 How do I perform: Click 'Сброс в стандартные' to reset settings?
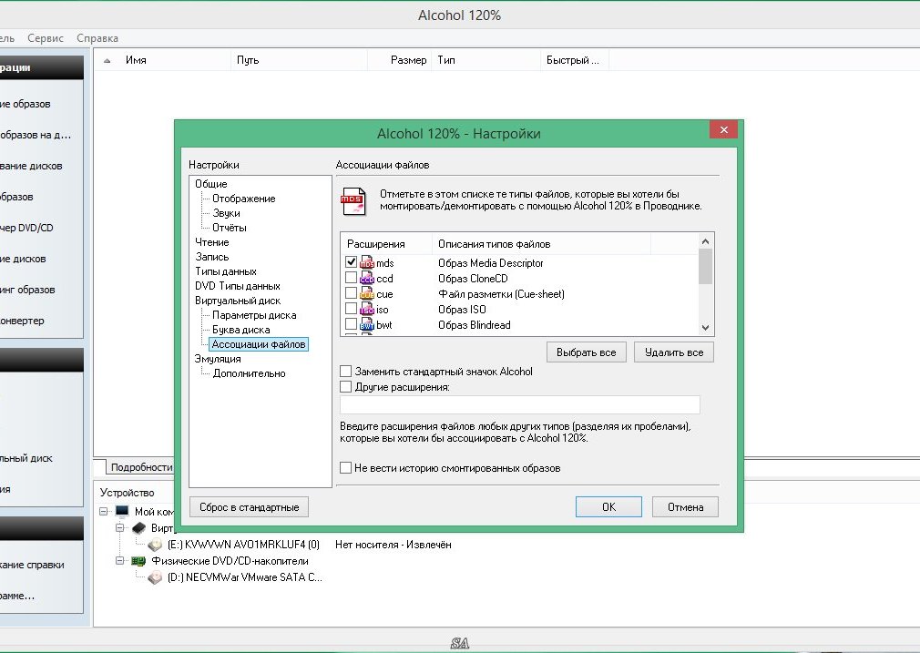click(250, 507)
